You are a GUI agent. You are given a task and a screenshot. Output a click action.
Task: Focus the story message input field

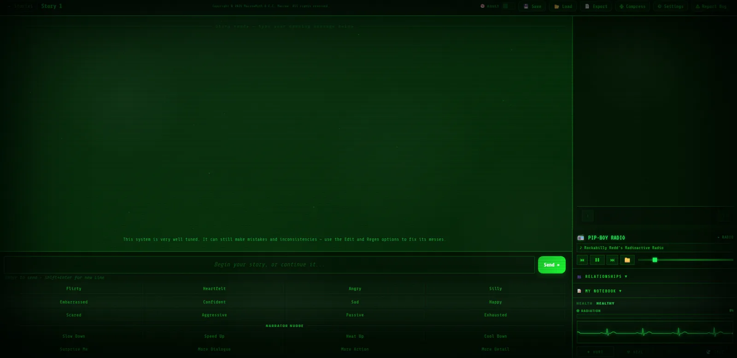pos(269,265)
